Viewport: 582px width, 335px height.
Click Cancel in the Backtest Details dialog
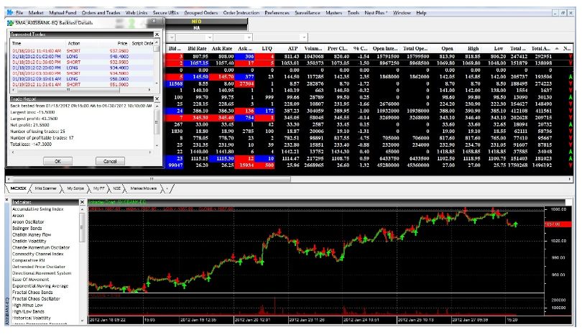(110, 161)
